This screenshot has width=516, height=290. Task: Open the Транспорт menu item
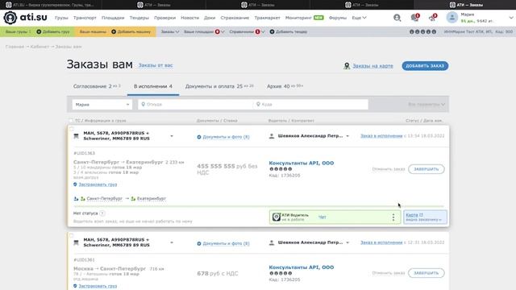click(85, 18)
